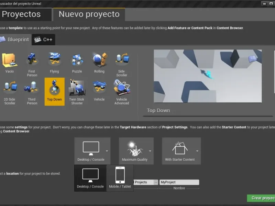Choose Desktop / Console in the opened list
The image size is (275, 206).
(x=90, y=178)
